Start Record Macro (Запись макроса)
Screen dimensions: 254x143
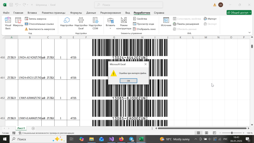(35, 19)
